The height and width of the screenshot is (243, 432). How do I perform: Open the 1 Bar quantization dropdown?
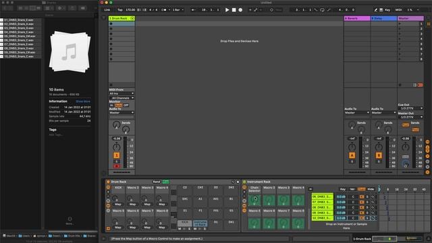178,10
